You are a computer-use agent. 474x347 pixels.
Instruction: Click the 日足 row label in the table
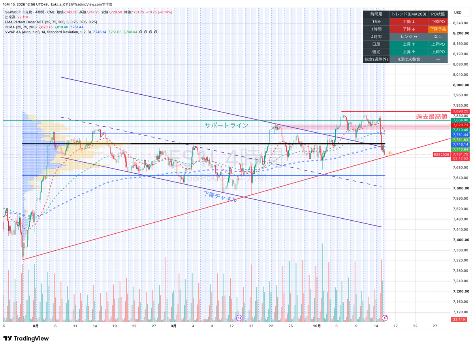(376, 44)
